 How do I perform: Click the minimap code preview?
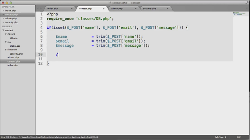(x=239, y=13)
